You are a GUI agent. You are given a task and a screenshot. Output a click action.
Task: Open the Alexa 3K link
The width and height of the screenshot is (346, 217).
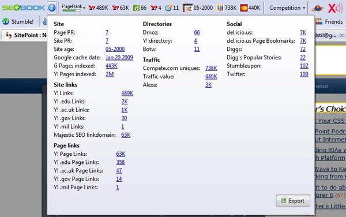208,85
